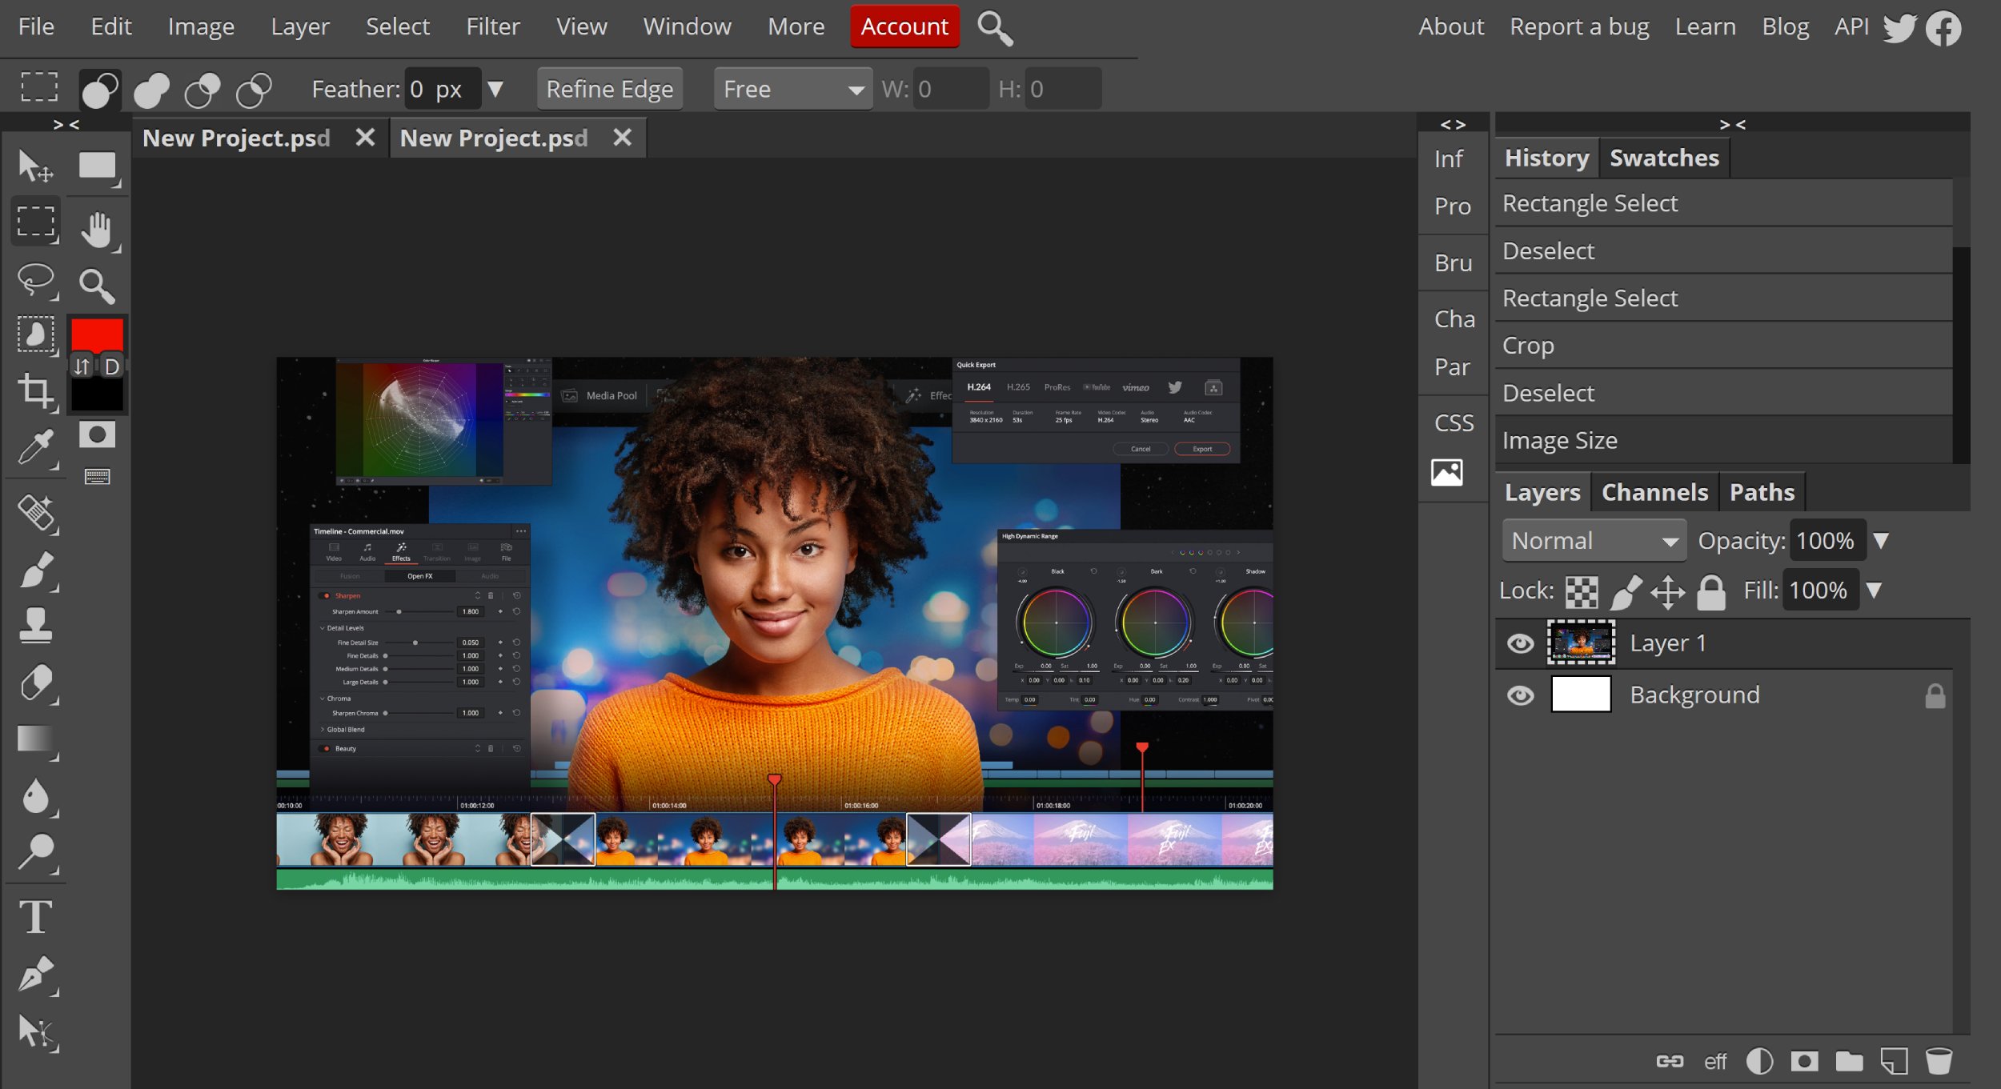Toggle lock transparent pixels checkerboard

tap(1582, 592)
